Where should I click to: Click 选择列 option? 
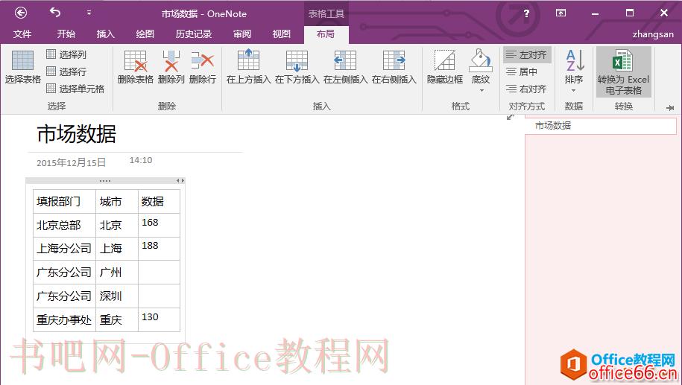click(x=66, y=54)
